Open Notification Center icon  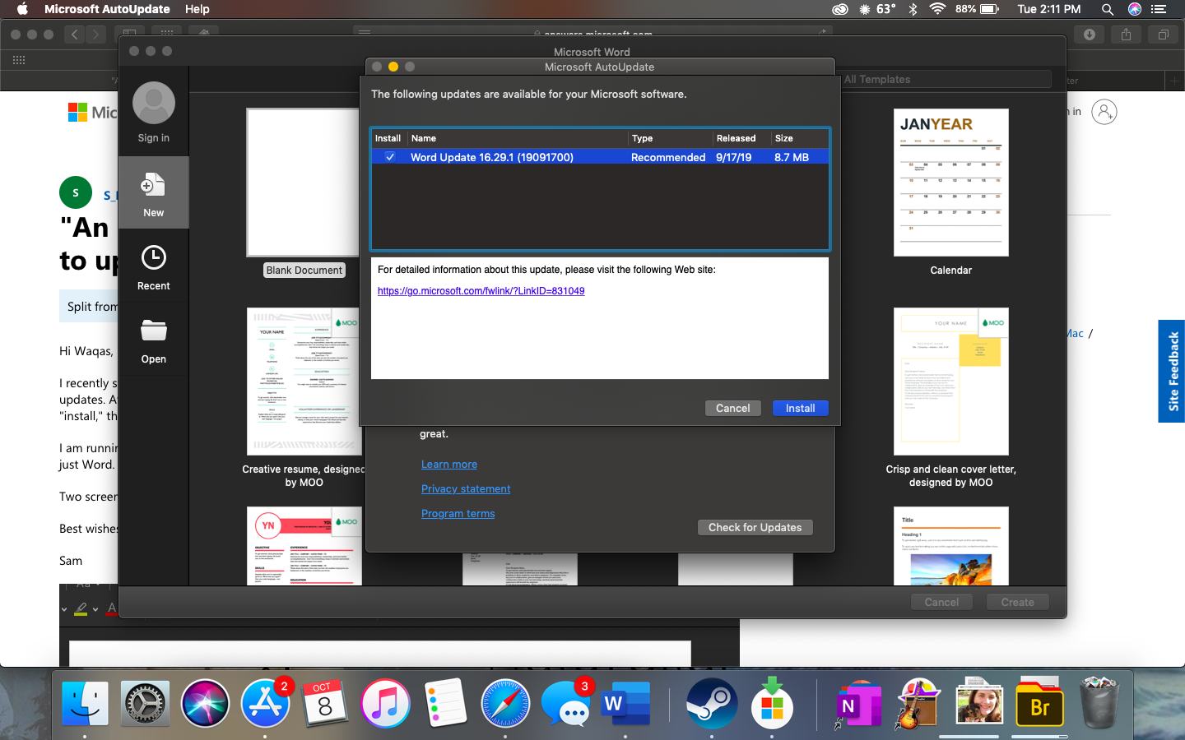[x=1159, y=9]
